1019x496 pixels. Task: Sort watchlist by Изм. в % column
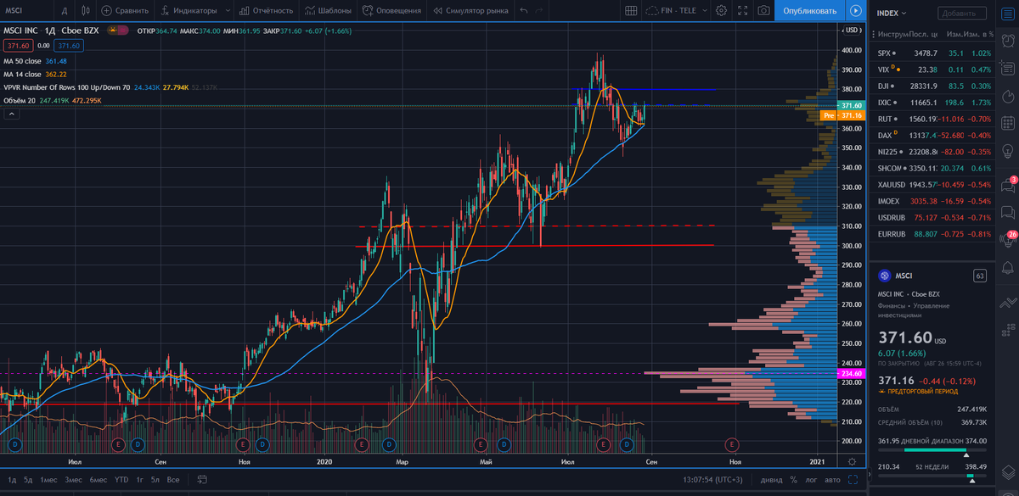pyautogui.click(x=979, y=34)
